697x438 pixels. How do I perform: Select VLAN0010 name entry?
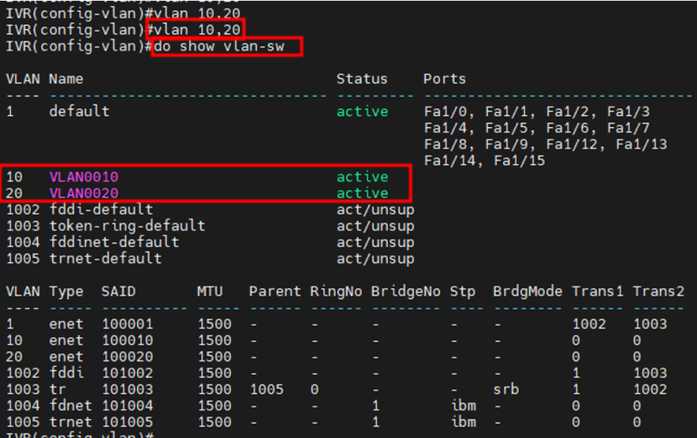pos(84,177)
